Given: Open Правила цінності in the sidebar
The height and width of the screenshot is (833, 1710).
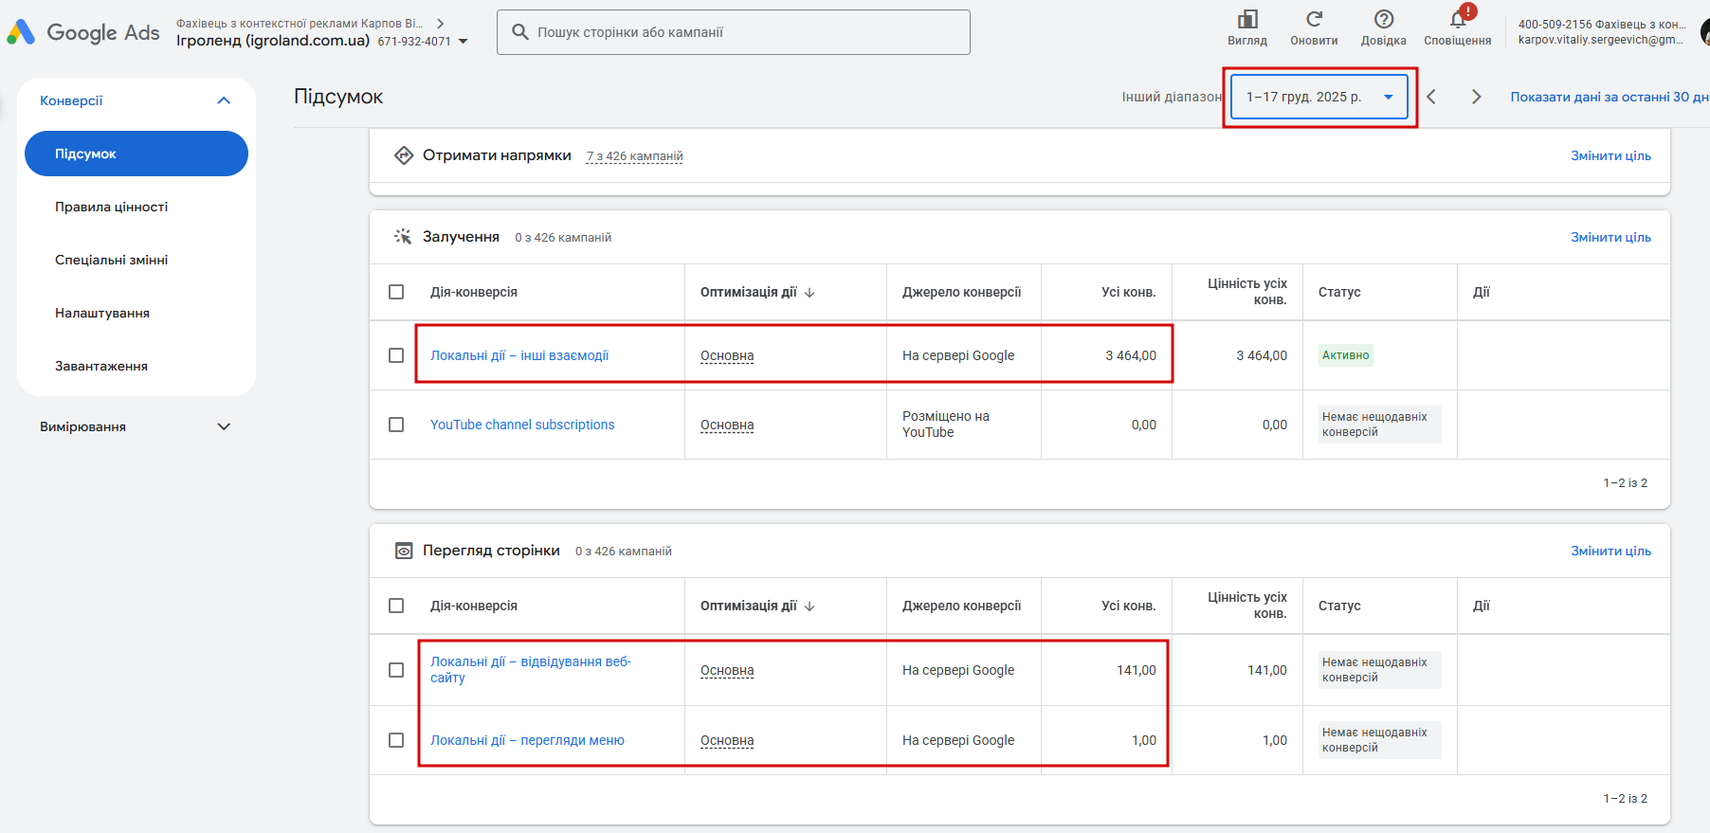Looking at the screenshot, I should point(112,207).
